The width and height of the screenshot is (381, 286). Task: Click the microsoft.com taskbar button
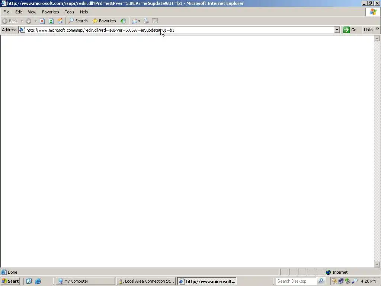click(x=207, y=282)
